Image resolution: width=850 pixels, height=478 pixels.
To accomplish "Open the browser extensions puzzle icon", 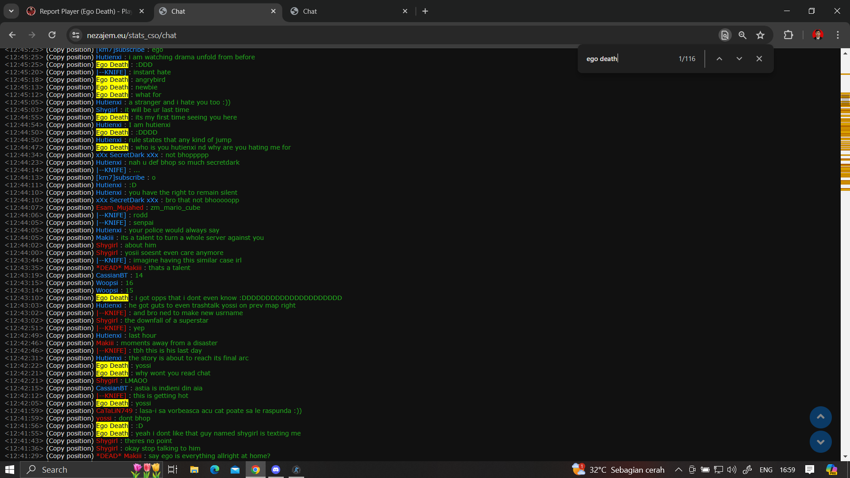I will click(x=788, y=35).
